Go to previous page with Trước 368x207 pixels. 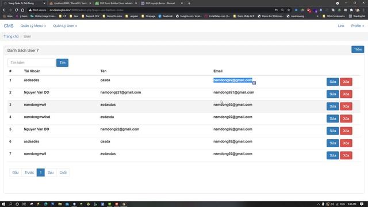(x=29, y=172)
